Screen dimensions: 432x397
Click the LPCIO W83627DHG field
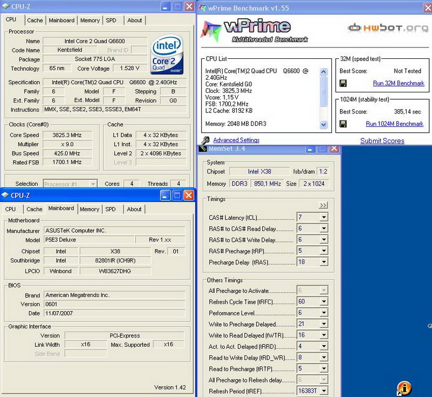point(115,271)
